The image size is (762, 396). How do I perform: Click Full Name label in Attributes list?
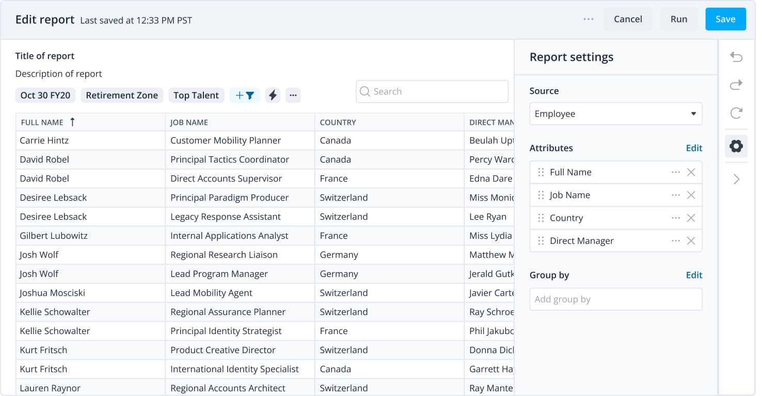(x=570, y=172)
